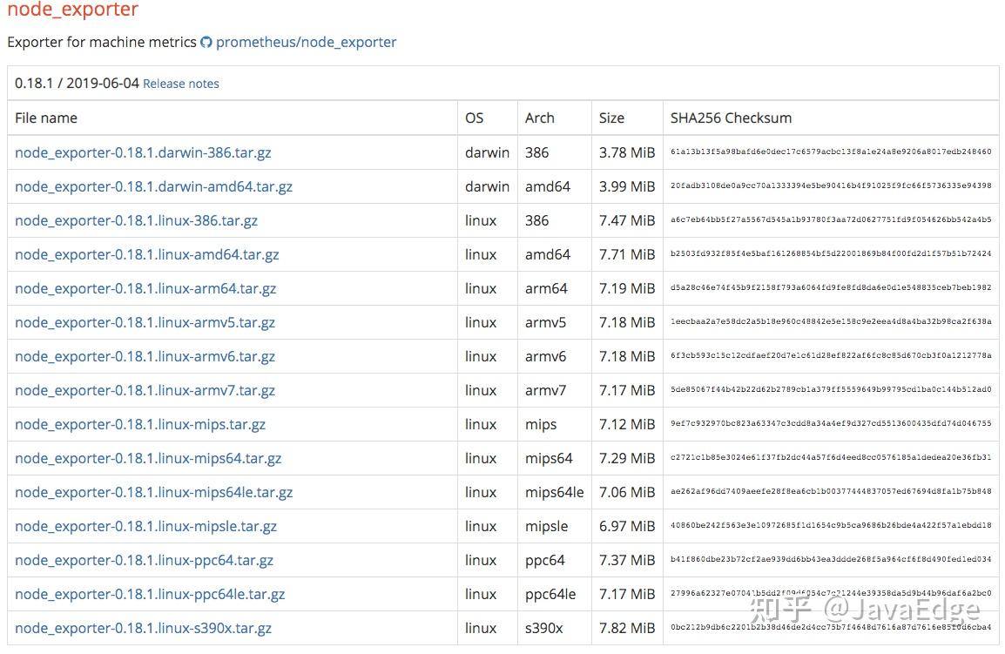Open the prometheus/node_exporter repository link
The image size is (1005, 654).
pyautogui.click(x=307, y=41)
